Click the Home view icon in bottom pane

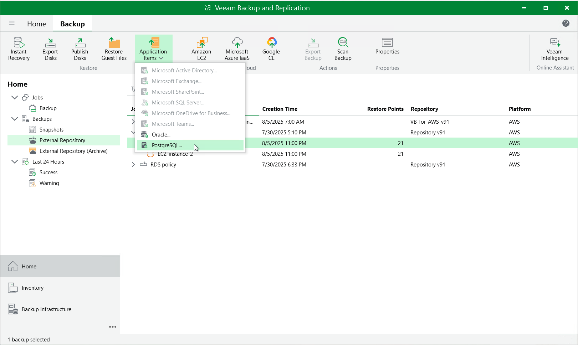[13, 266]
